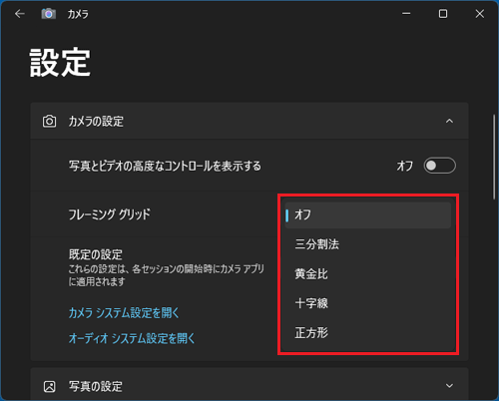Viewport: 499px width, 401px height.
Task: Click the vertical scrollbar thumb
Action: [494, 157]
